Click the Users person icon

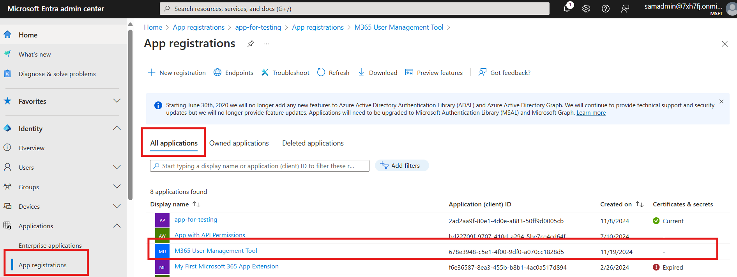(7, 167)
